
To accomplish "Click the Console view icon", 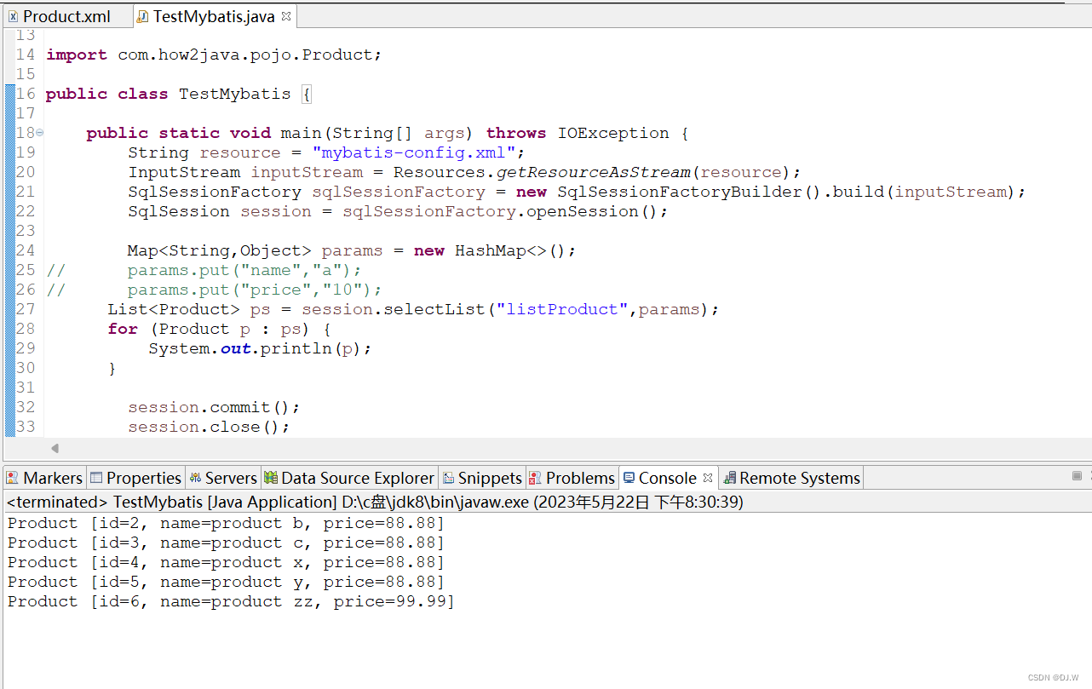I will 628,478.
